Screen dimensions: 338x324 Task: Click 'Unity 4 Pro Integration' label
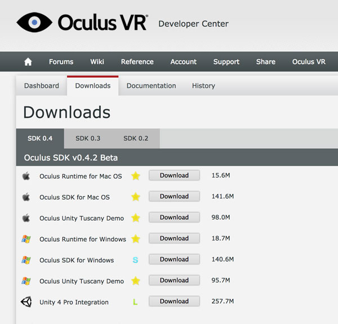pyautogui.click(x=74, y=302)
